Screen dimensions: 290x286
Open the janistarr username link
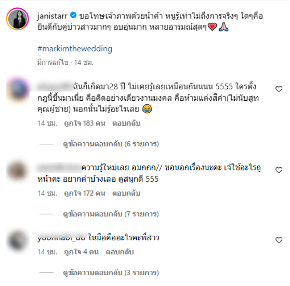[x=52, y=16]
